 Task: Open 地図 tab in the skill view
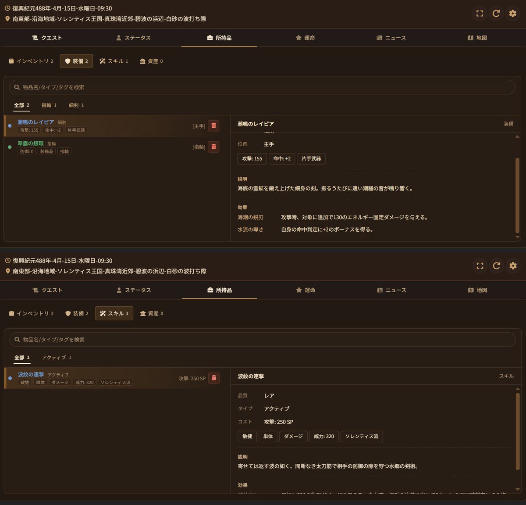pos(478,290)
